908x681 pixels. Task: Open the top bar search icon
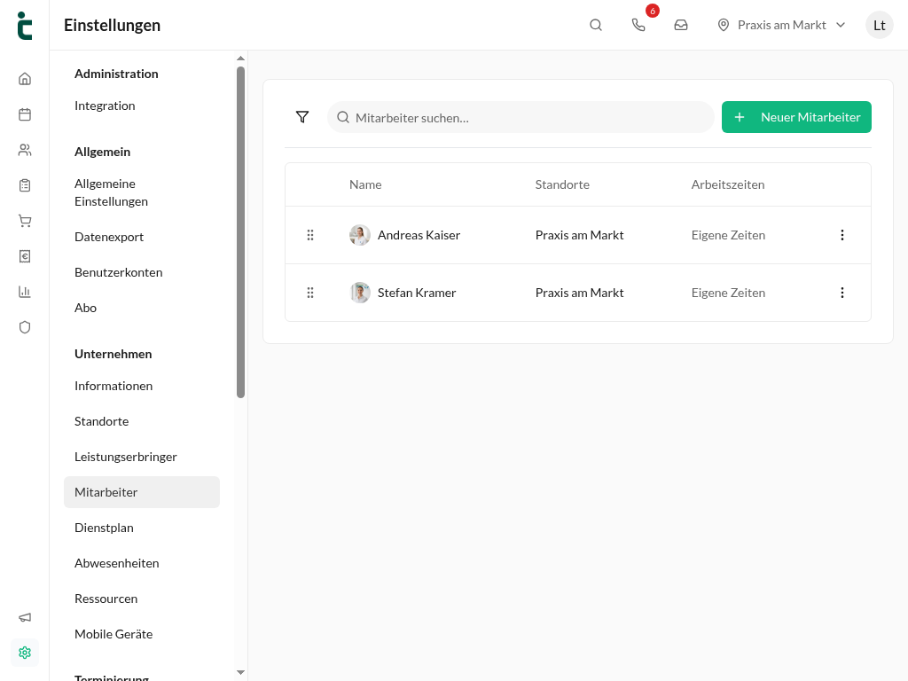596,25
